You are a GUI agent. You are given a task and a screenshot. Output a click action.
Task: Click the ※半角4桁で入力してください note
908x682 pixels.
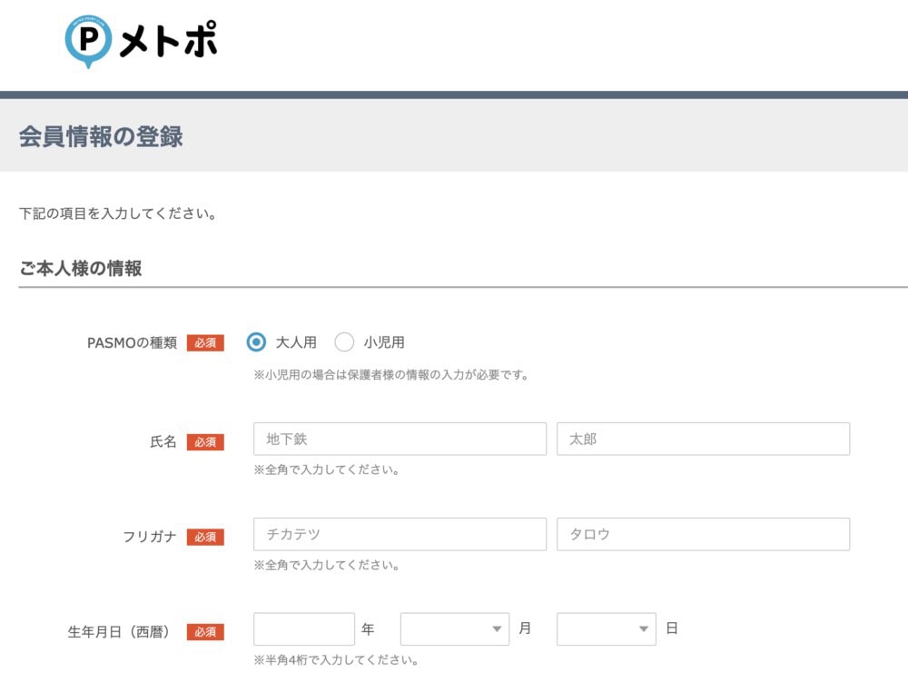tap(336, 660)
